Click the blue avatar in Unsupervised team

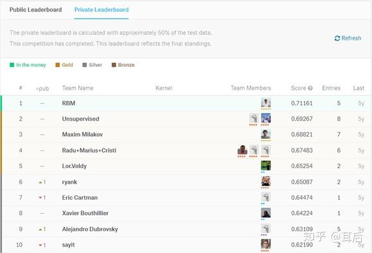pos(266,118)
